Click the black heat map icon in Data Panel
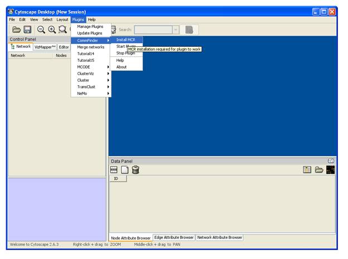 330,170
